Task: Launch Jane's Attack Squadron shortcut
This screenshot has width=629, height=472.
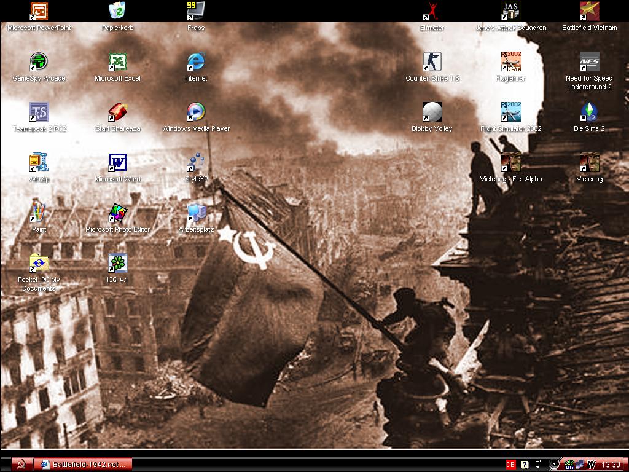Action: pos(510,11)
